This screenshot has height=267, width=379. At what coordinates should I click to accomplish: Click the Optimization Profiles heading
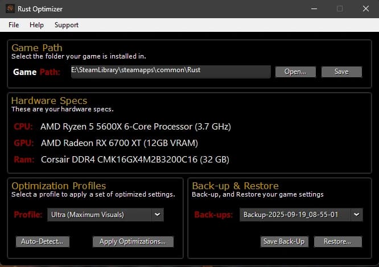(x=59, y=186)
